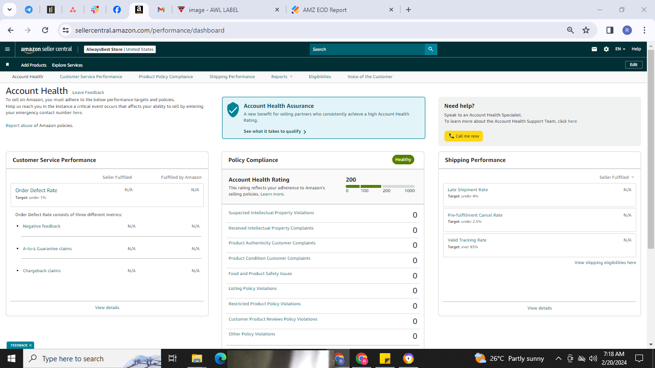The width and height of the screenshot is (655, 368).
Task: Click the Account Health Rating progress bar
Action: pos(380,186)
